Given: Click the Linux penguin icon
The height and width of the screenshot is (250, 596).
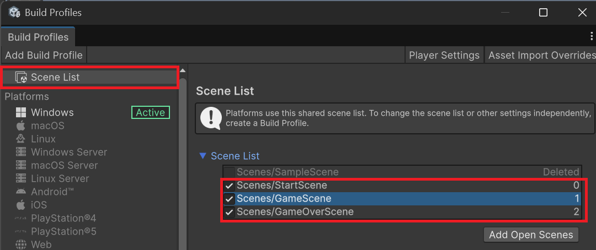Looking at the screenshot, I should pyautogui.click(x=20, y=139).
